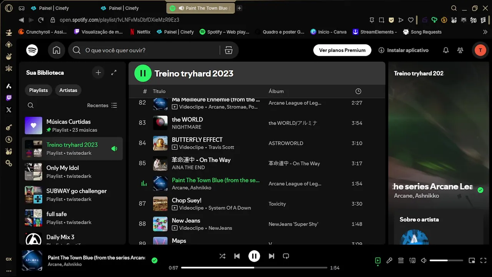Open the Toxicity album link
This screenshot has height=277, width=492.
(x=277, y=204)
